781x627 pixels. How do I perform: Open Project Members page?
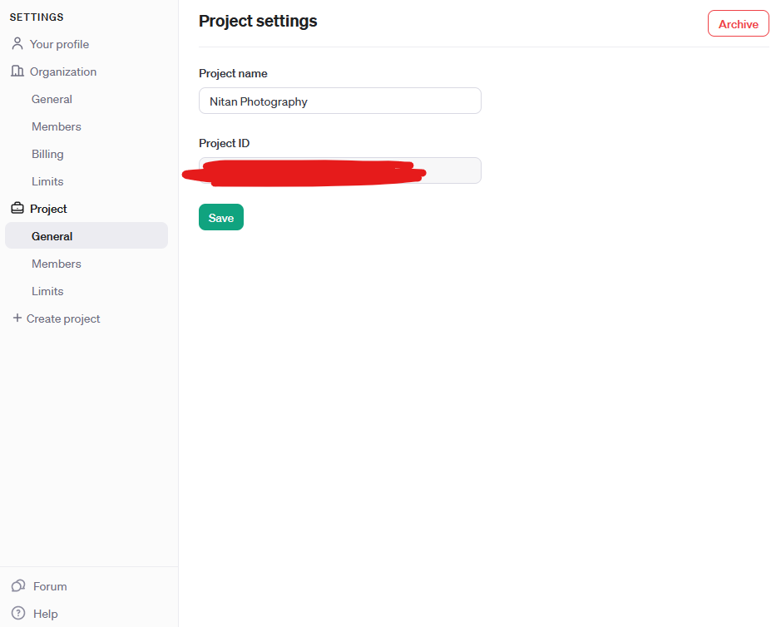tap(56, 264)
